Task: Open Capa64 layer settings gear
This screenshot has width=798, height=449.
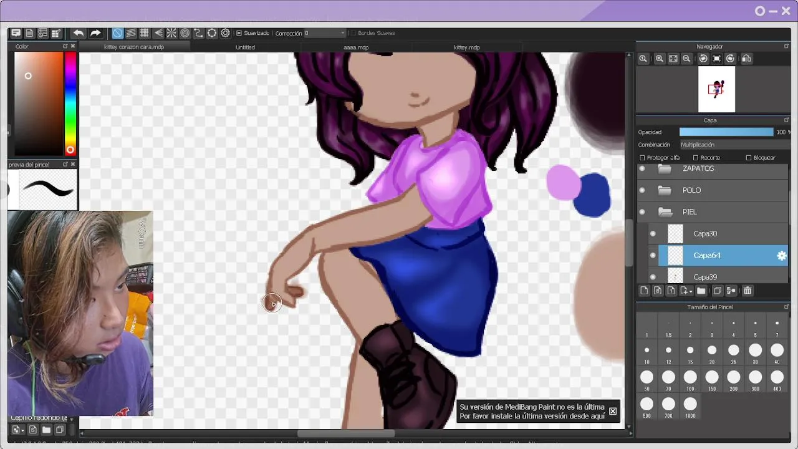Action: coord(781,256)
